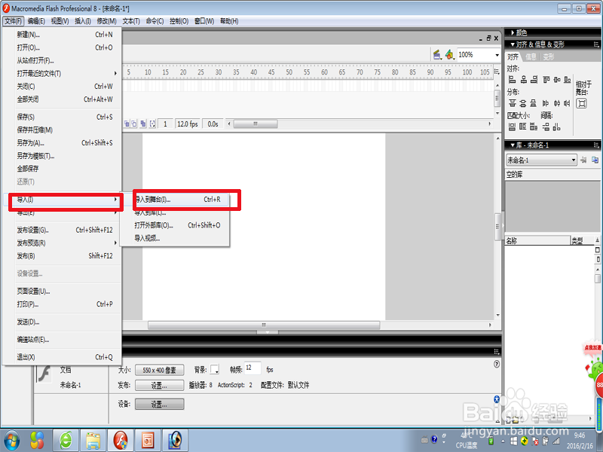Switch to the 变形 tab

click(x=549, y=57)
